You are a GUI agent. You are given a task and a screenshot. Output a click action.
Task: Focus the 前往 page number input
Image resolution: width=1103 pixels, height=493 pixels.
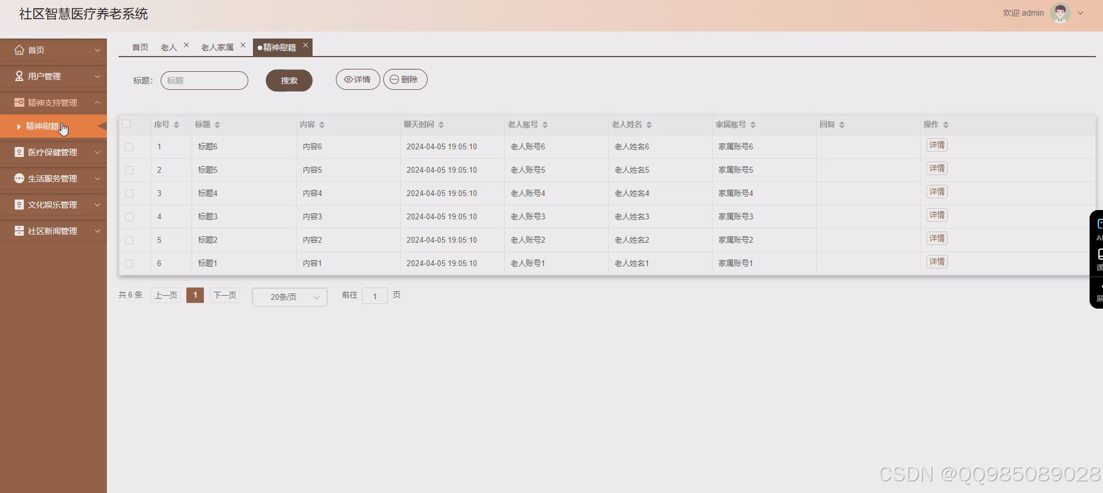[x=375, y=296]
